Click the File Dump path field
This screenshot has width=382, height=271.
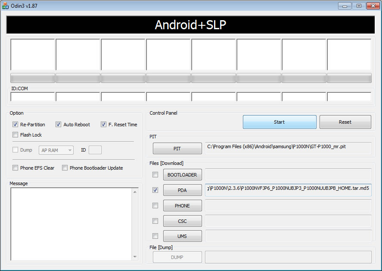pos(288,257)
